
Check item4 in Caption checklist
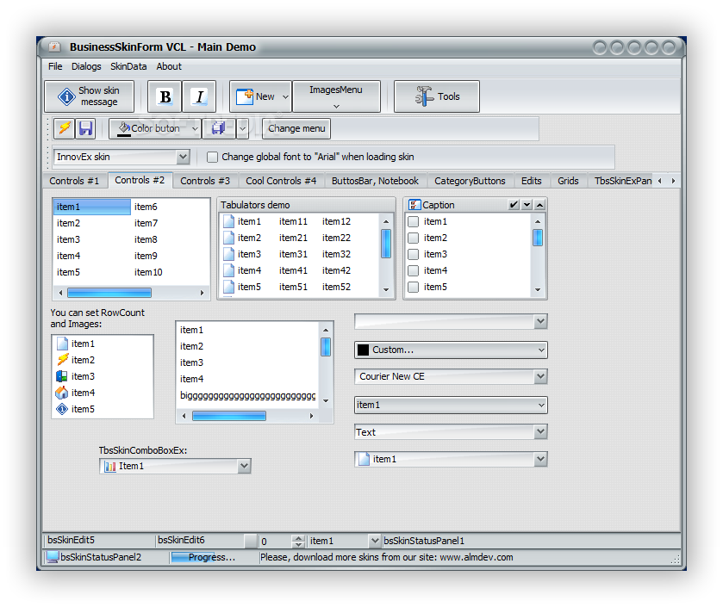point(414,271)
